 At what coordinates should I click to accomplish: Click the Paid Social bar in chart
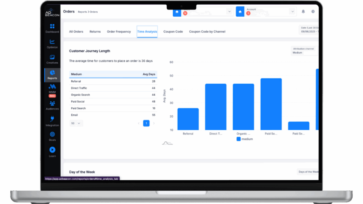(x=271, y=104)
